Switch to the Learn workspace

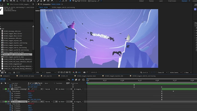tap(161, 1)
